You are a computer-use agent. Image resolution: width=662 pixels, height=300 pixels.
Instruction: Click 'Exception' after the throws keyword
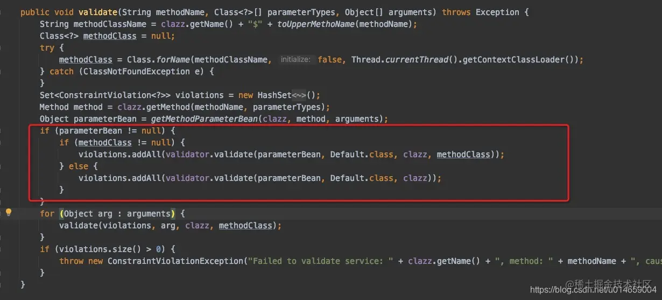tap(498, 12)
